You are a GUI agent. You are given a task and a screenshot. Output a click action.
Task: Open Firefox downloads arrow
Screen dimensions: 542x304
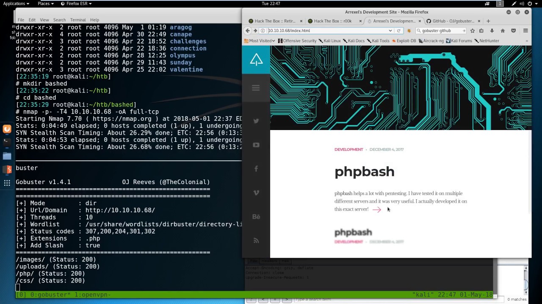point(492,30)
